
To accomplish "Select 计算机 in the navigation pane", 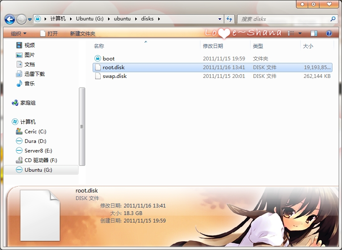I will 28,122.
